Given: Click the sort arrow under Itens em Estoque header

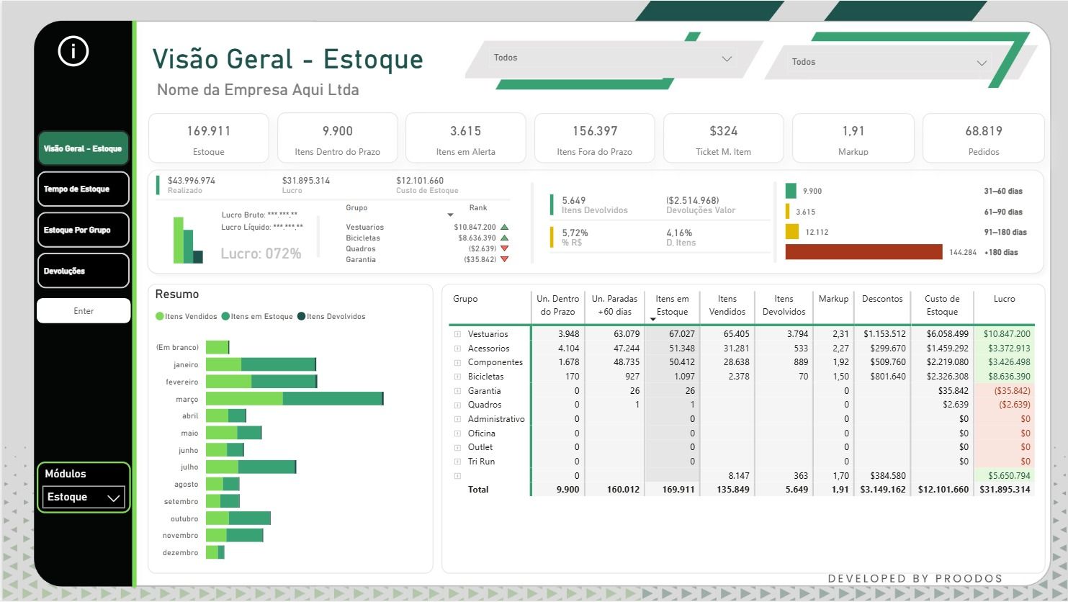Looking at the screenshot, I should click(x=653, y=319).
